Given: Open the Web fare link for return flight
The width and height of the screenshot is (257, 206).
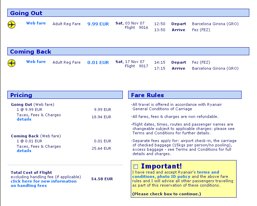Looking at the screenshot, I should pos(36,62).
